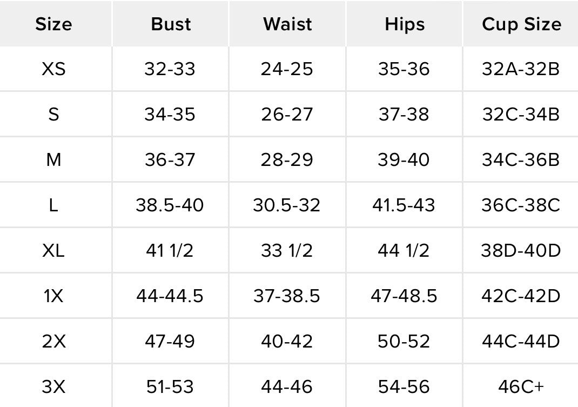Click the Cup Size column header

click(x=521, y=25)
